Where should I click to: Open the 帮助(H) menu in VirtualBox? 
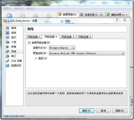coord(31,8)
